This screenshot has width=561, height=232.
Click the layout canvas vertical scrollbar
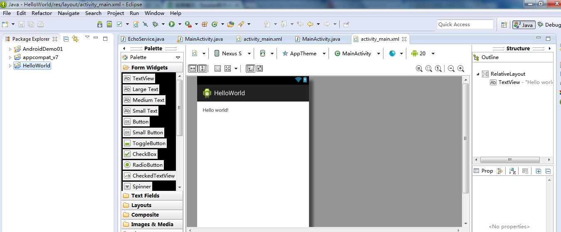coord(465,138)
